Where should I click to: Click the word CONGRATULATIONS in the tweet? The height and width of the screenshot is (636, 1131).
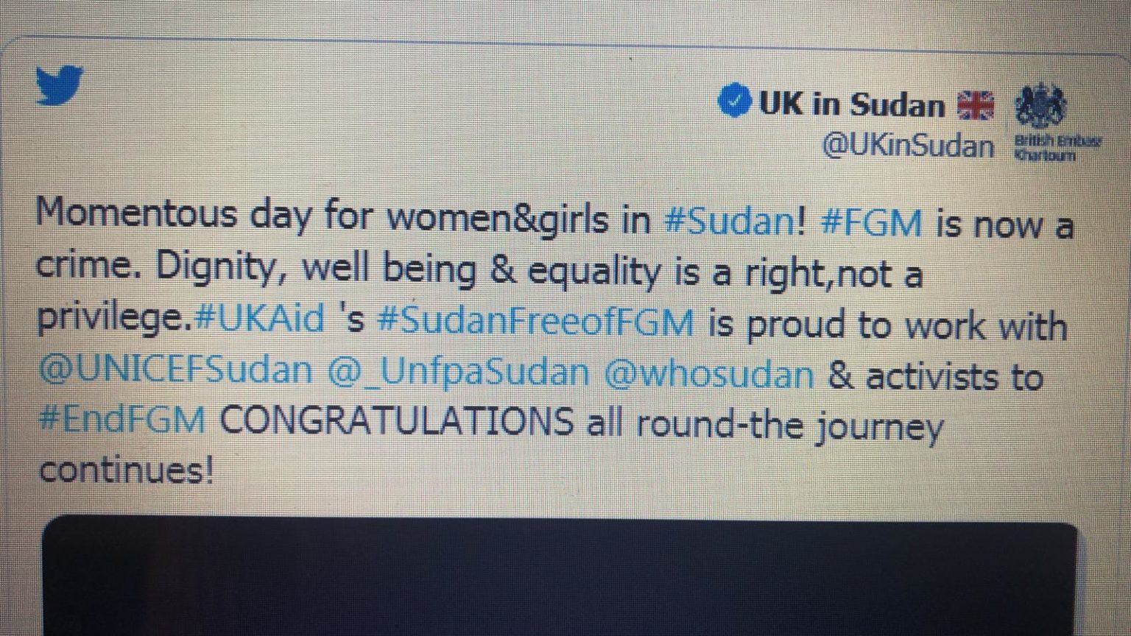[396, 421]
